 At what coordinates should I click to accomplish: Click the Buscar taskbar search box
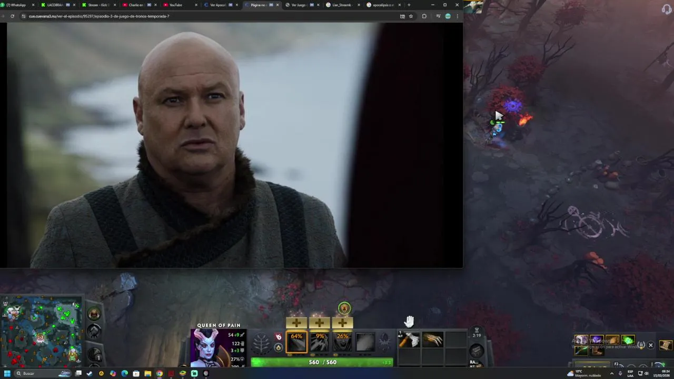tap(43, 373)
